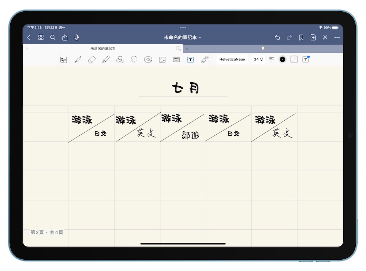Change the font size 24 stepper

point(258,60)
